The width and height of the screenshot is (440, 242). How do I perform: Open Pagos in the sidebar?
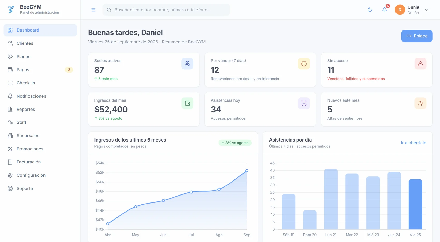(x=40, y=70)
